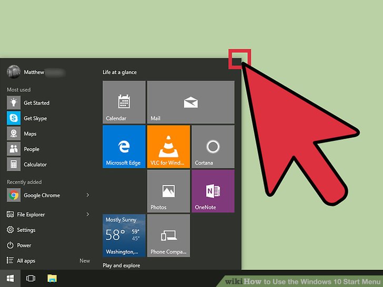Viewport: 383px width, 287px height.
Task: Click the Get Started lightbulb icon
Action: (14, 102)
